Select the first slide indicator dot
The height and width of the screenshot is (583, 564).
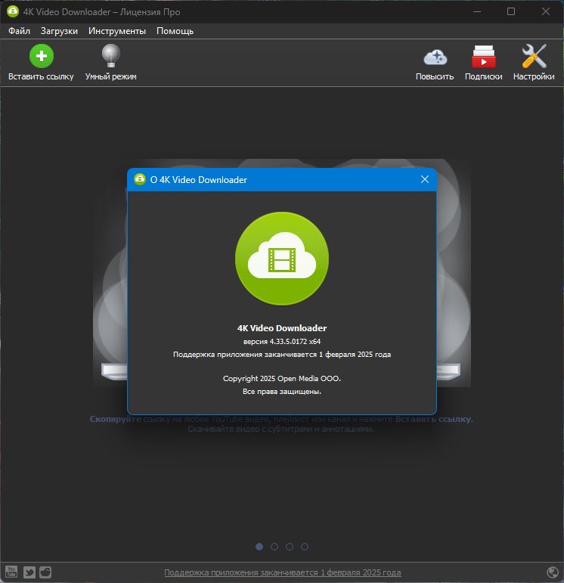pyautogui.click(x=259, y=547)
